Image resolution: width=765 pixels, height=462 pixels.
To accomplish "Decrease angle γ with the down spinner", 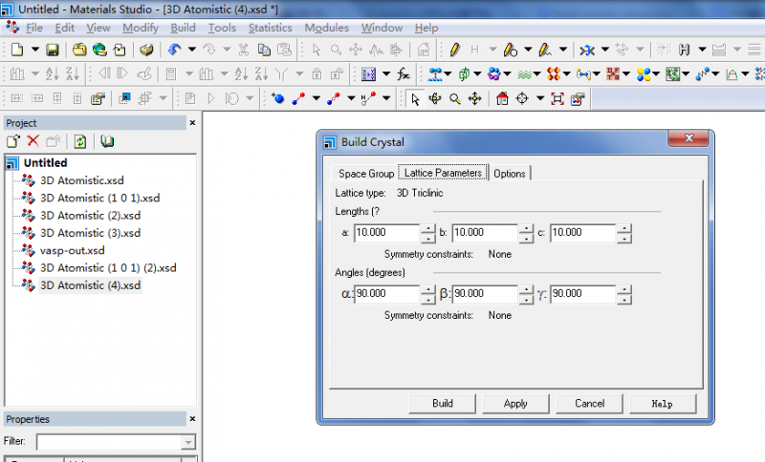I will point(624,299).
